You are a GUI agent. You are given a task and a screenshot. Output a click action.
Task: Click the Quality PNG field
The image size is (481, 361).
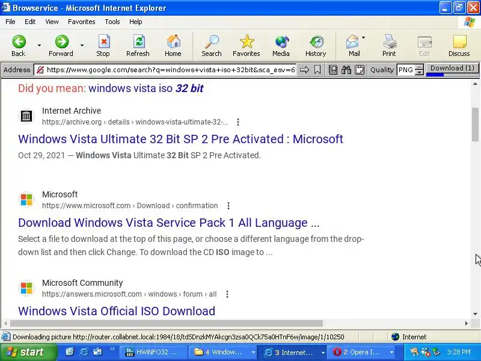coord(406,70)
